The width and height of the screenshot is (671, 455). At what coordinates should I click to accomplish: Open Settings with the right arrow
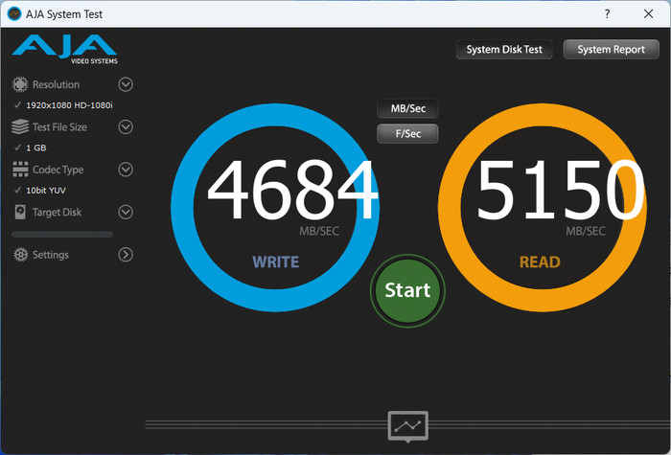click(x=126, y=255)
